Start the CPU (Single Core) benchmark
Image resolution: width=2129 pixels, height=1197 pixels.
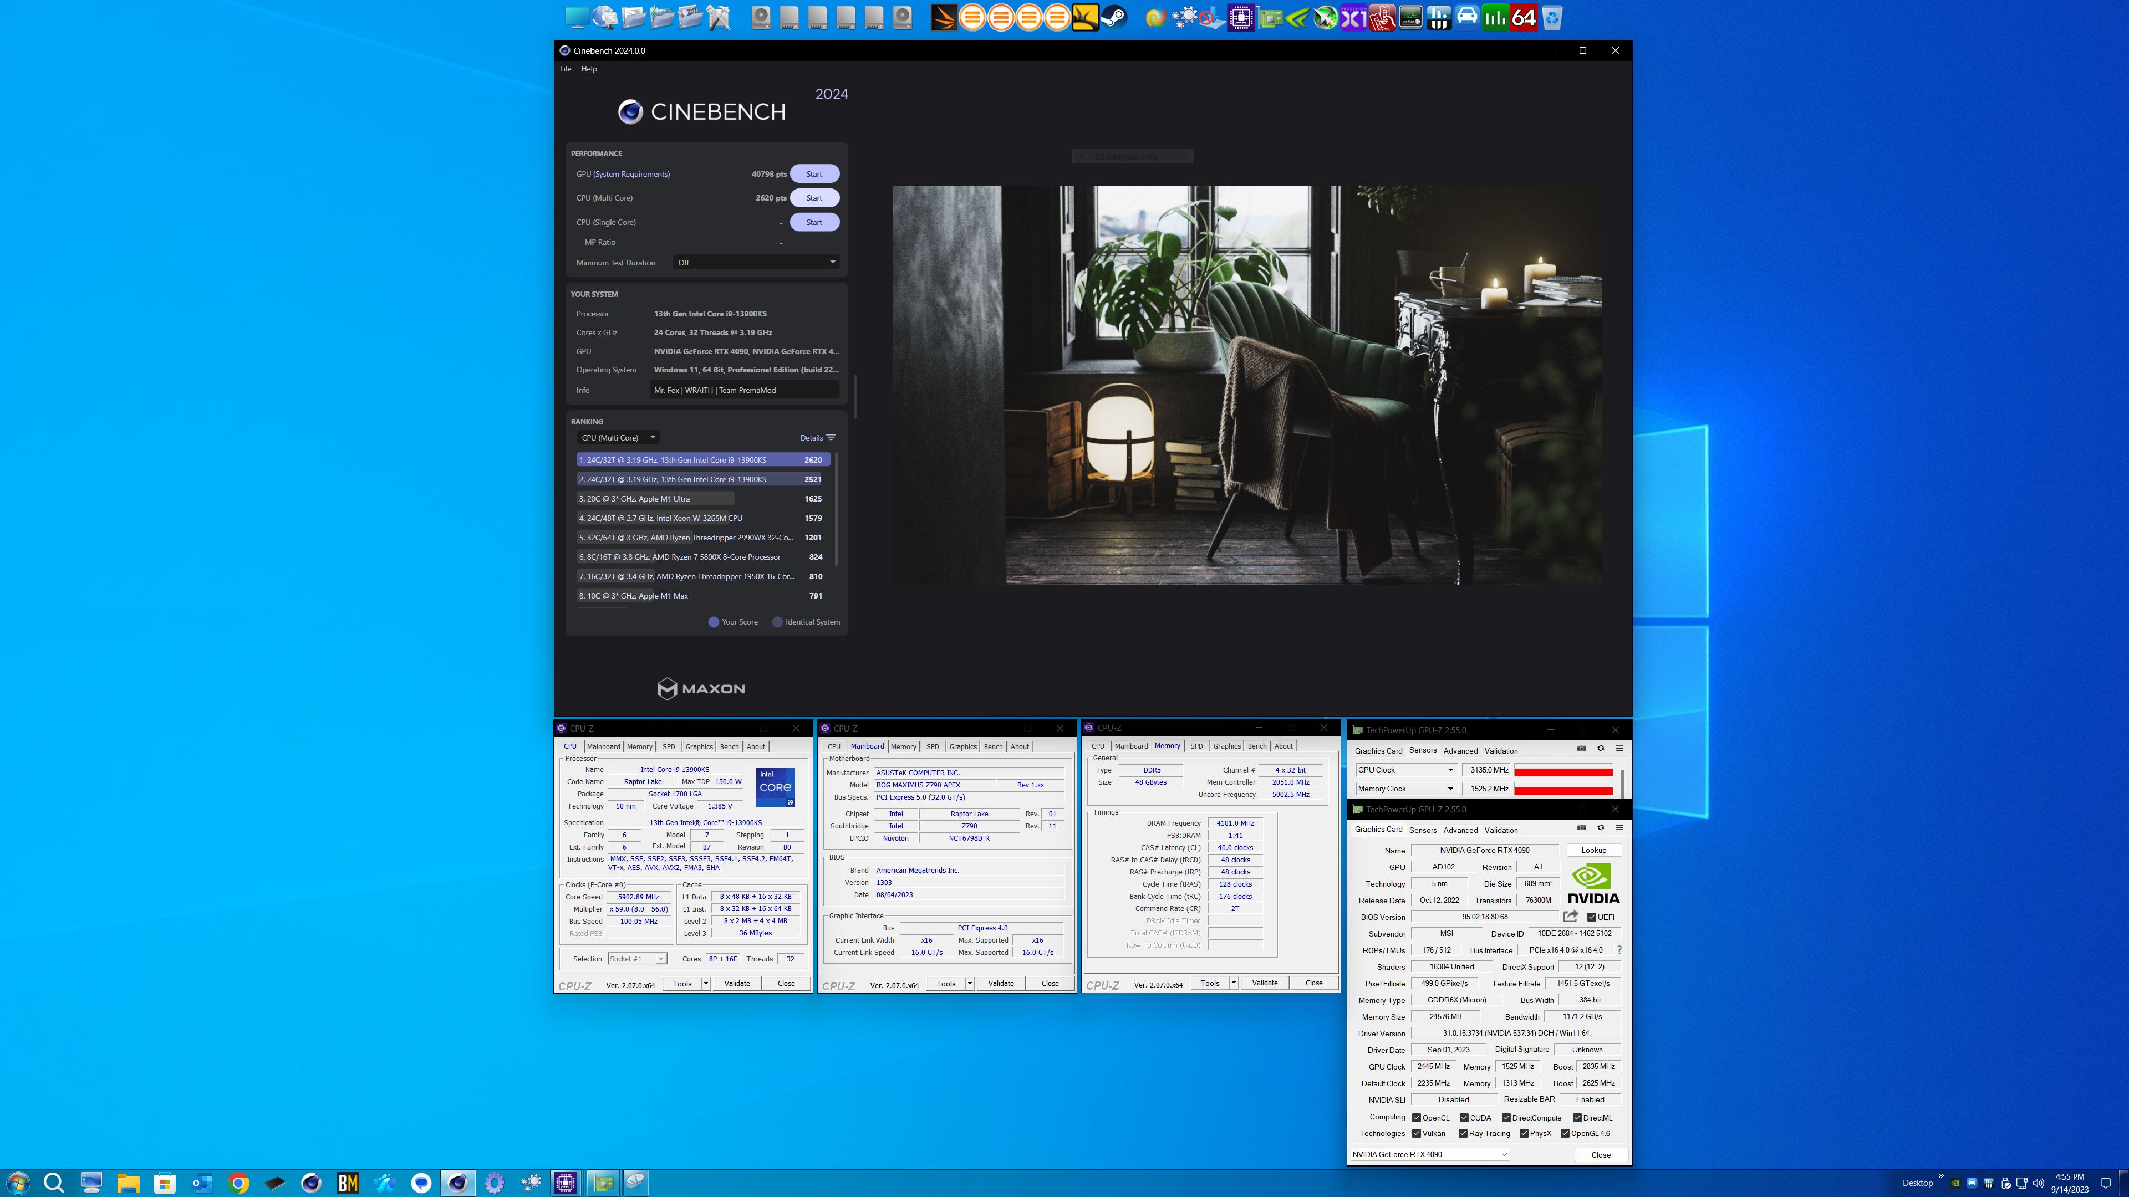pyautogui.click(x=814, y=222)
